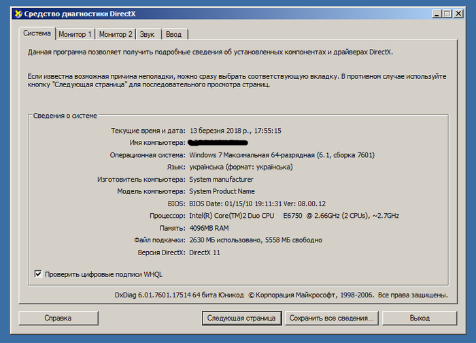The image size is (476, 343).
Task: Click the Сведения о системе group label
Action: tap(65, 116)
